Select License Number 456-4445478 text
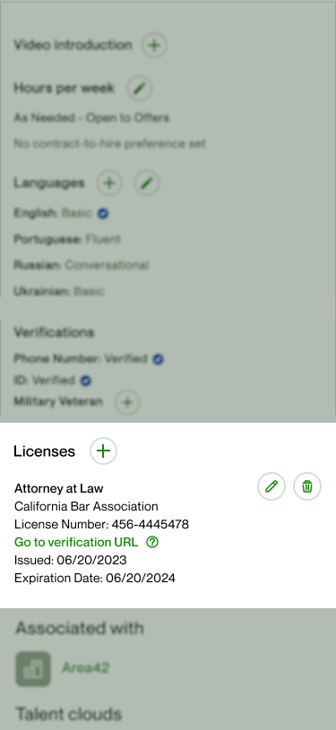 click(101, 524)
